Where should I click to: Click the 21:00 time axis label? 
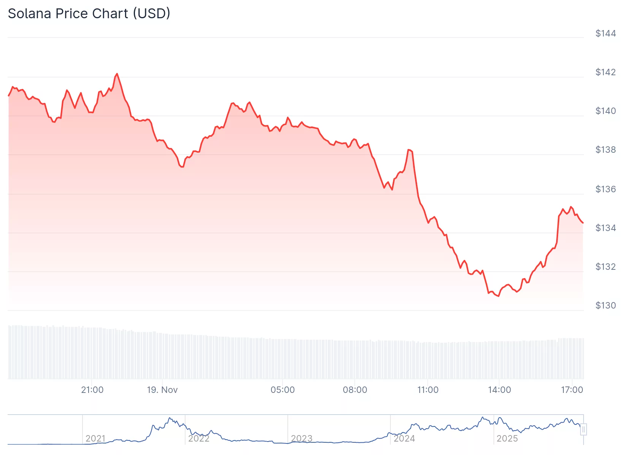pos(92,390)
